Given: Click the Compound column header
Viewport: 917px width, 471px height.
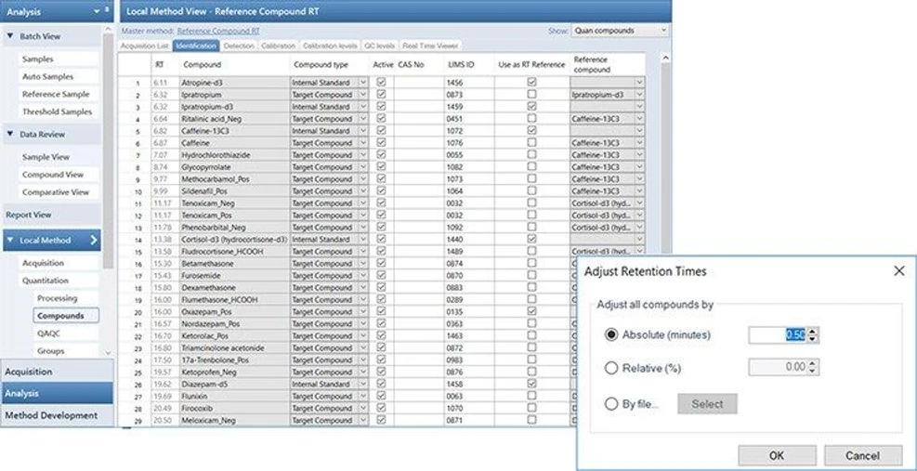Looking at the screenshot, I should (x=234, y=64).
